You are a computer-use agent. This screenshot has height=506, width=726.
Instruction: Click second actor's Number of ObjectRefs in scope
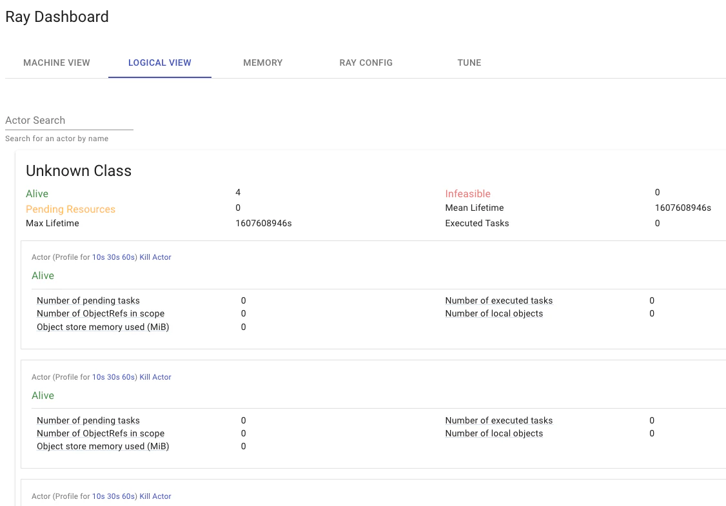tap(101, 434)
